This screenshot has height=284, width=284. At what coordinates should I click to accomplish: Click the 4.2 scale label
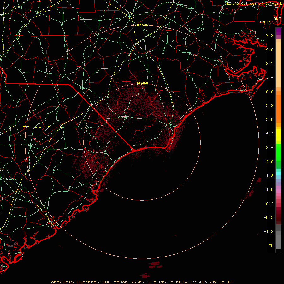[x=270, y=134]
